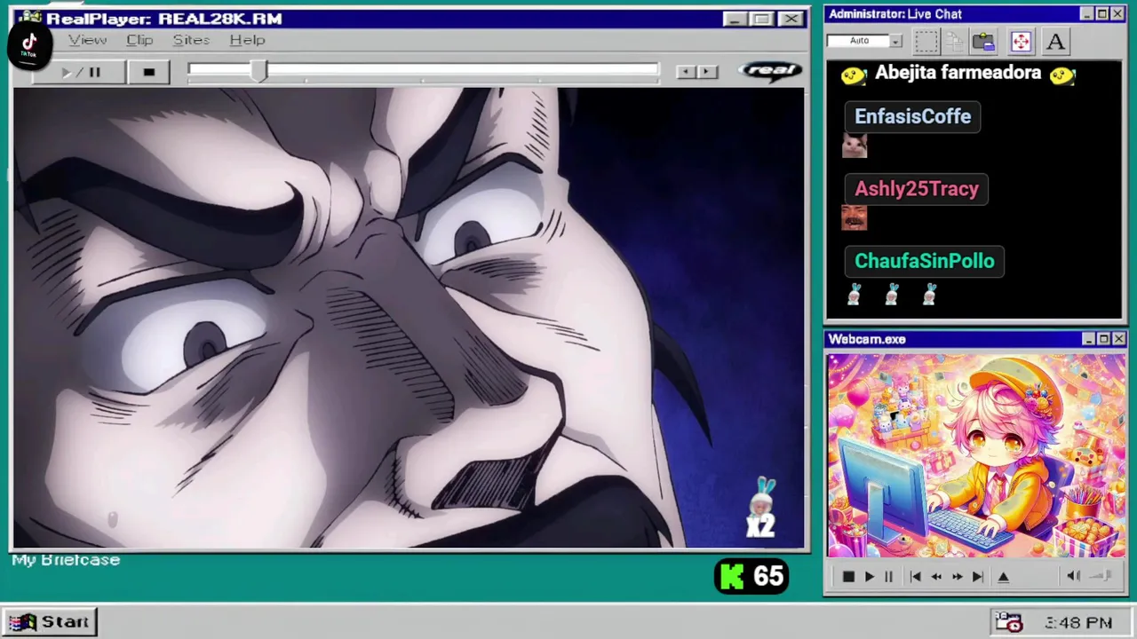Image resolution: width=1137 pixels, height=639 pixels.
Task: Click the Auto dropdown arrow button
Action: (x=895, y=41)
